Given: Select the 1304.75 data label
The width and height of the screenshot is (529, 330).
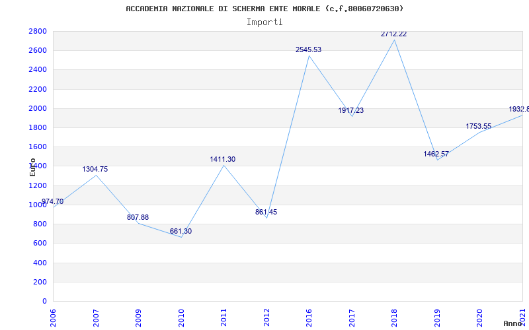Looking at the screenshot, I should [x=95, y=170].
